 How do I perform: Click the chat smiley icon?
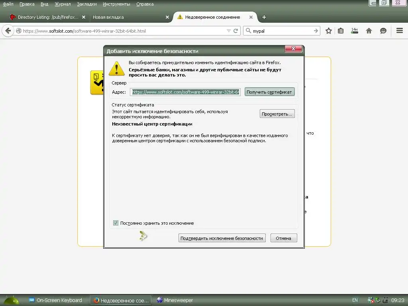(x=383, y=31)
